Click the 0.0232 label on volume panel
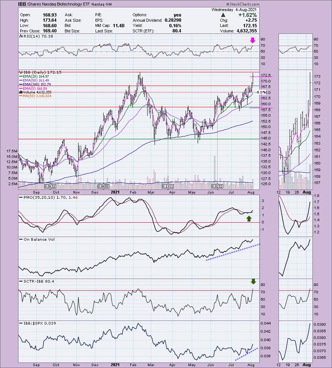Image resolution: width=332 pixels, height=368 pixels. click(x=217, y=186)
